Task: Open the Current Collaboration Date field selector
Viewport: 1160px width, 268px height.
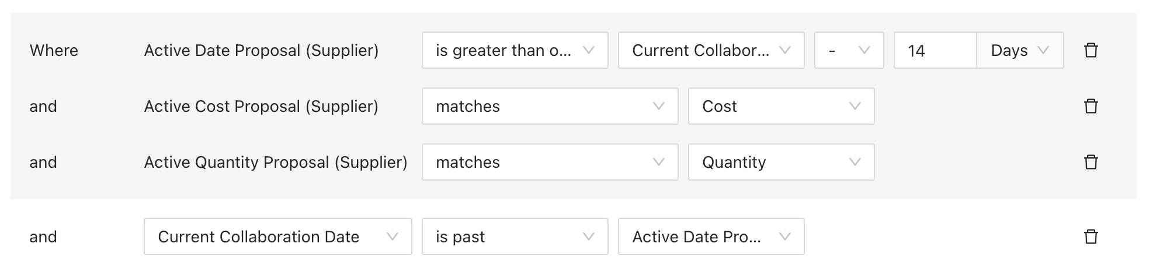Action: [x=278, y=237]
